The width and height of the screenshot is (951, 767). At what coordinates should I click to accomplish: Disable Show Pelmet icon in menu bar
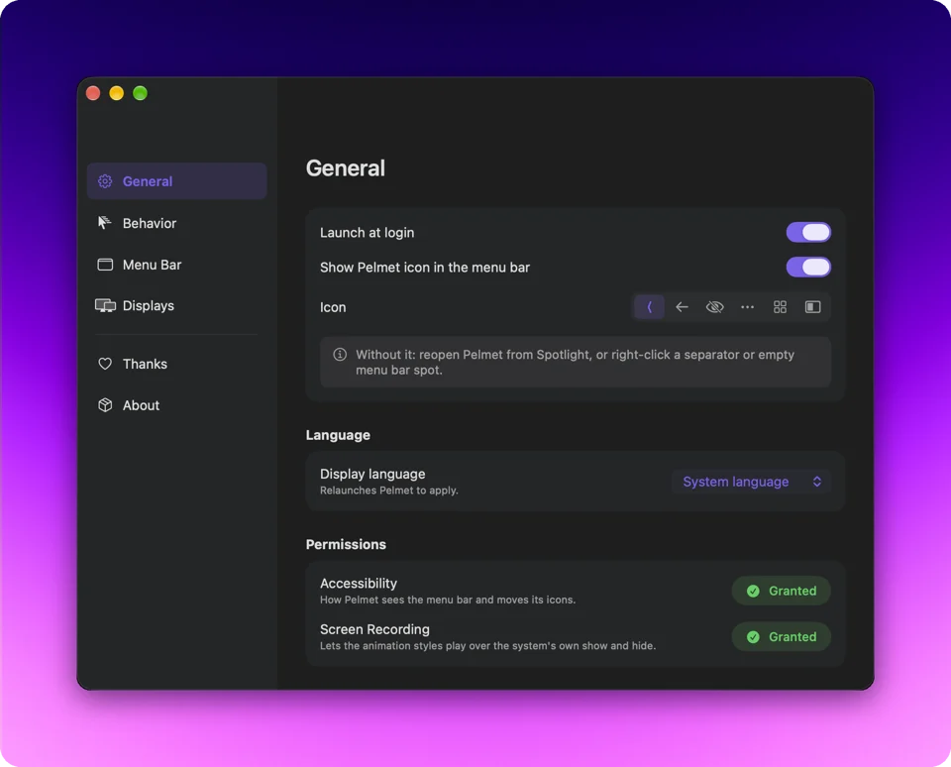808,267
